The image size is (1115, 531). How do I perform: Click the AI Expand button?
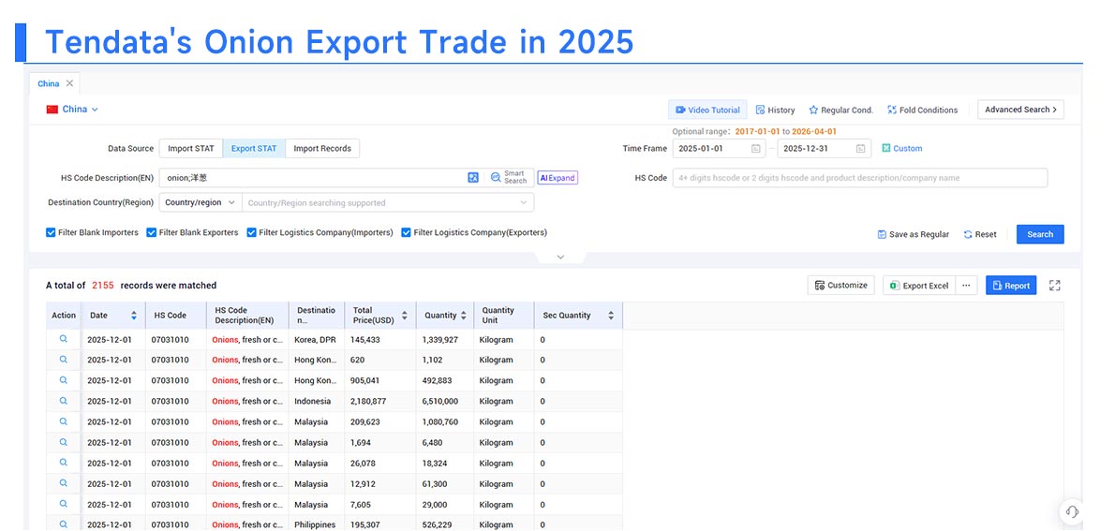point(557,178)
